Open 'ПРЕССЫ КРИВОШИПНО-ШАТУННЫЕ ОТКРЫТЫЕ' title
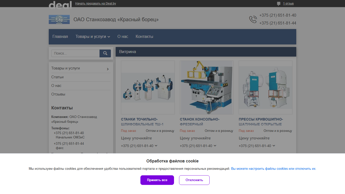The image size is (345, 194). coord(261,122)
